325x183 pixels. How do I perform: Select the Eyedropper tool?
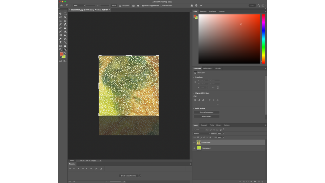tap(60, 24)
